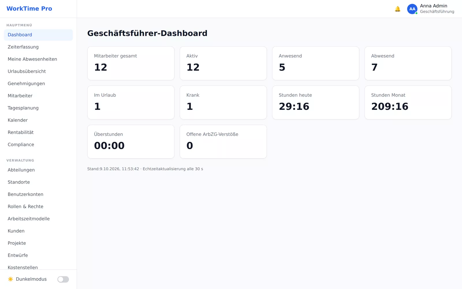Go to Zeiterfassung
This screenshot has height=289, width=462.
[38, 47]
